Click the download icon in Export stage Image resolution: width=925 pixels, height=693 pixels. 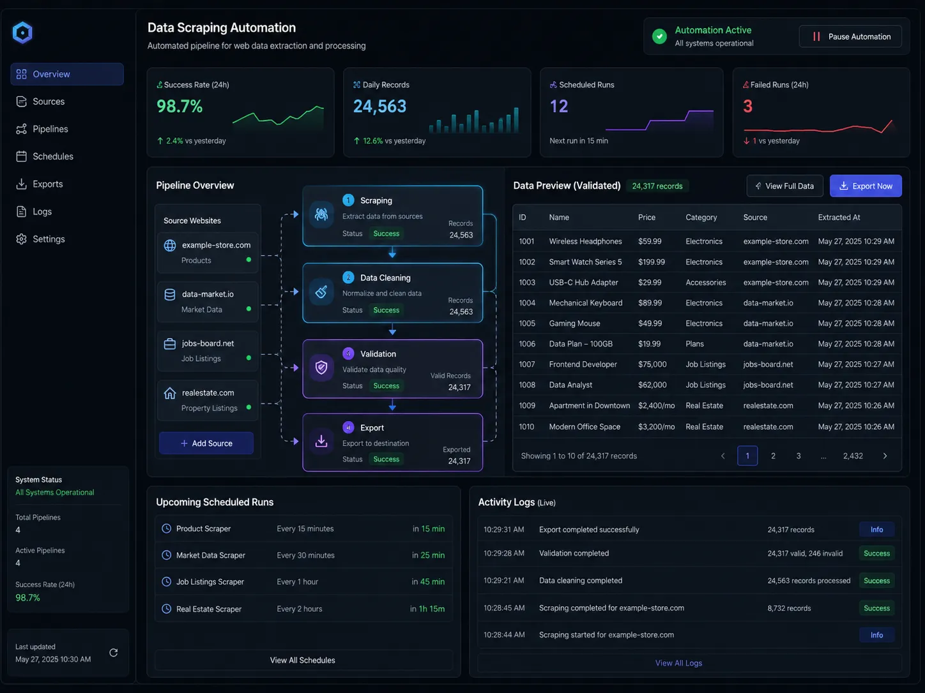[x=321, y=442]
